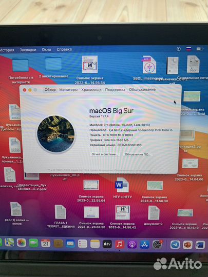Select screenshot thumbnail '2023-0...11.56.30'
This screenshot has width=208, height=277.
(155, 186)
